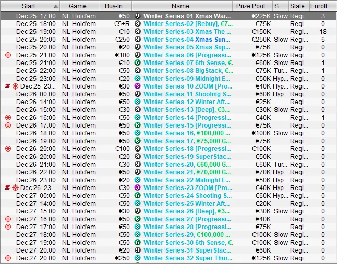Click knockout target icon on Dec 27 20:00 row

point(8,258)
